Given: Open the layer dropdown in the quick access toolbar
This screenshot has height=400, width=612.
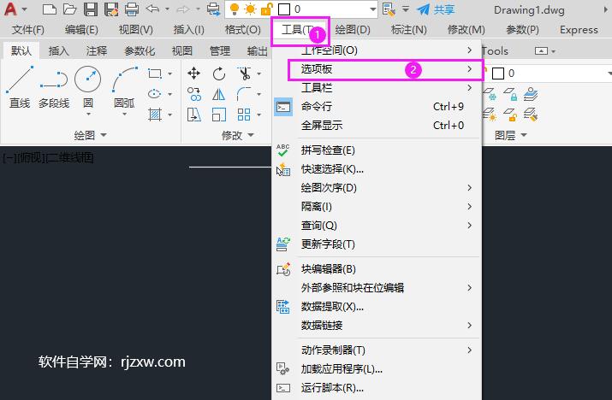Looking at the screenshot, I should click(x=372, y=9).
